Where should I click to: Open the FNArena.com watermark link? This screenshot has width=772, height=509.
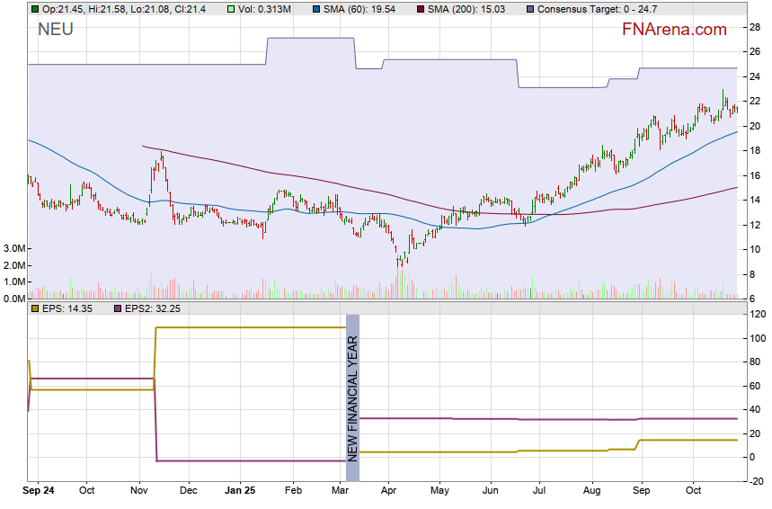tap(674, 30)
